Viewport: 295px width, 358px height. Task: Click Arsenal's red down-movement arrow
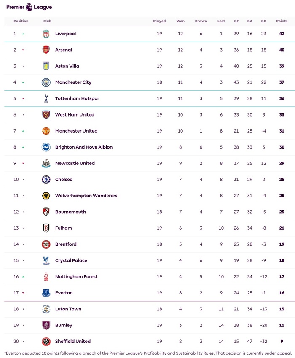(23, 50)
